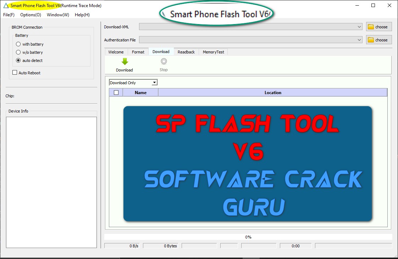398x259 pixels.
Task: Minimize the Flash Tool window
Action: [357, 5]
